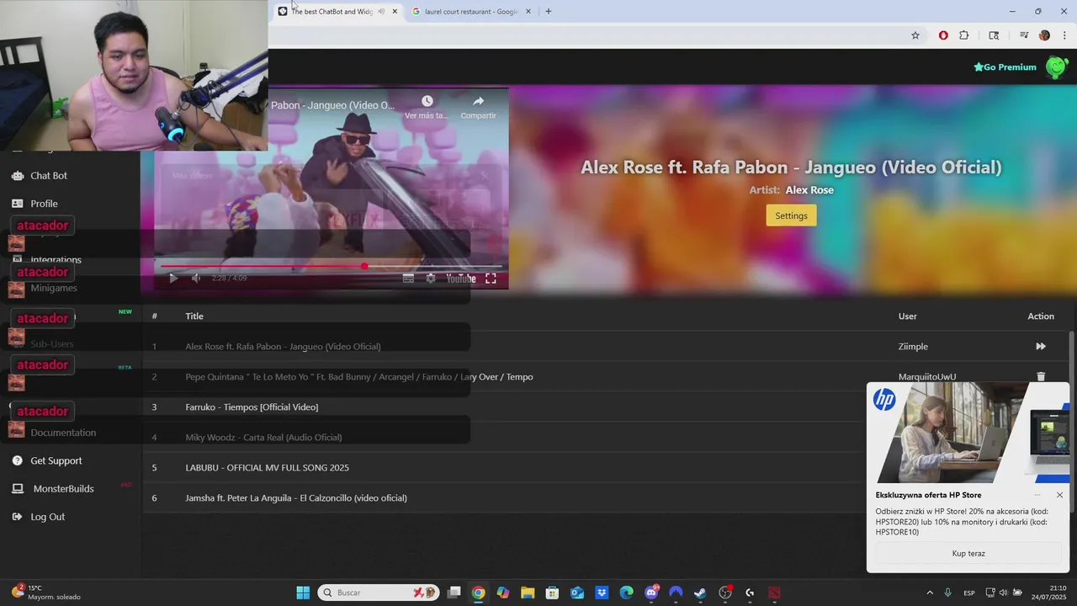Viewport: 1077px width, 606px height.
Task: Open a new browser tab
Action: coord(549,11)
